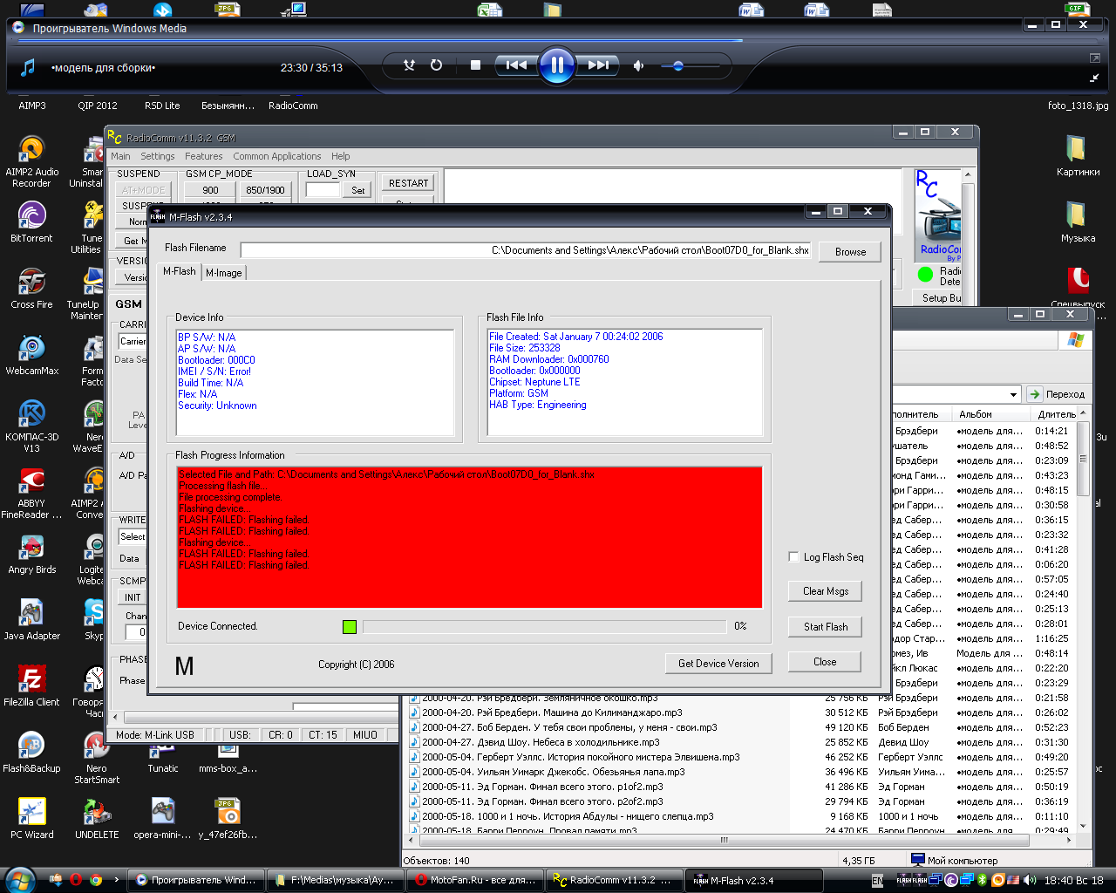Click the media player seek bar
Image resolution: width=1116 pixels, height=893 pixels.
(x=558, y=40)
